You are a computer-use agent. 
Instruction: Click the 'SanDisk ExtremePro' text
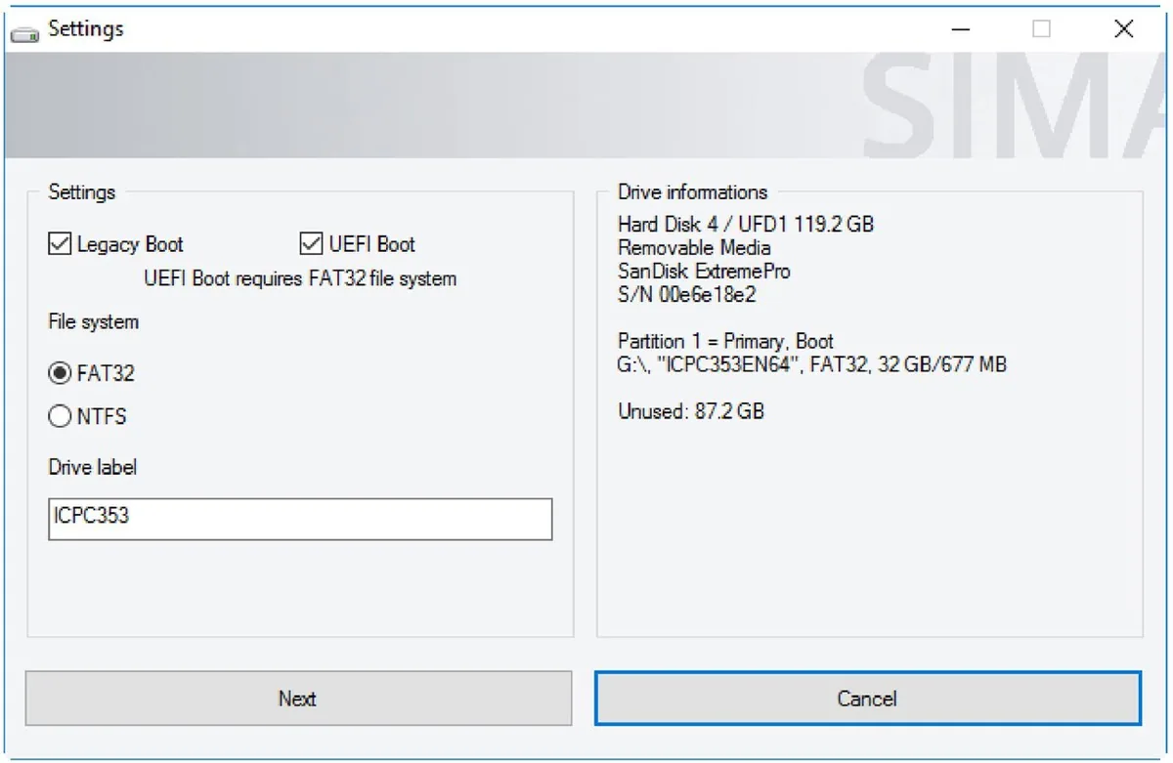[x=704, y=272]
